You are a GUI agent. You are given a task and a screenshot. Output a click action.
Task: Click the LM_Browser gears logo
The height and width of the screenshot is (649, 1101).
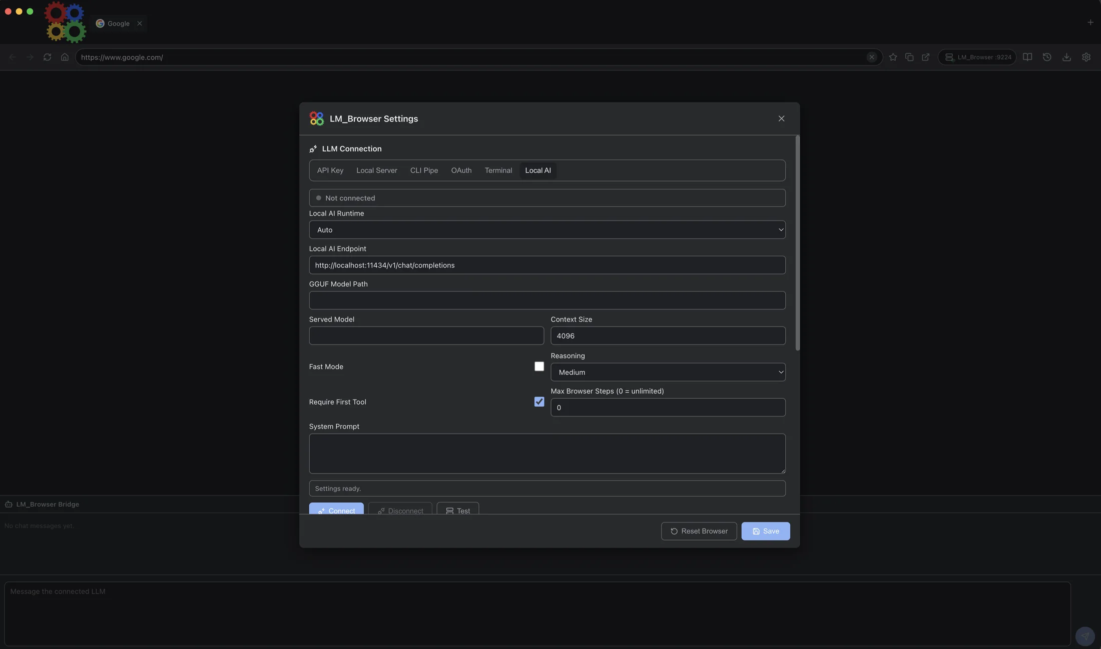click(x=65, y=21)
